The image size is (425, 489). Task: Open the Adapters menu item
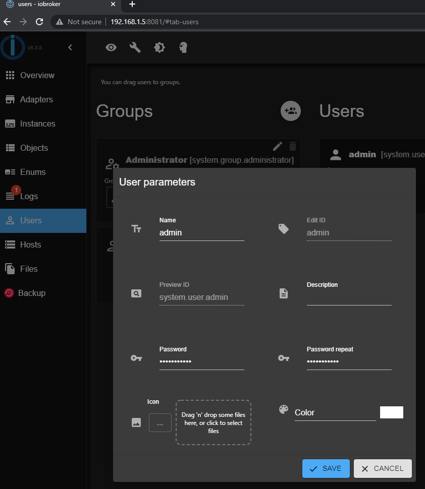[x=36, y=99]
